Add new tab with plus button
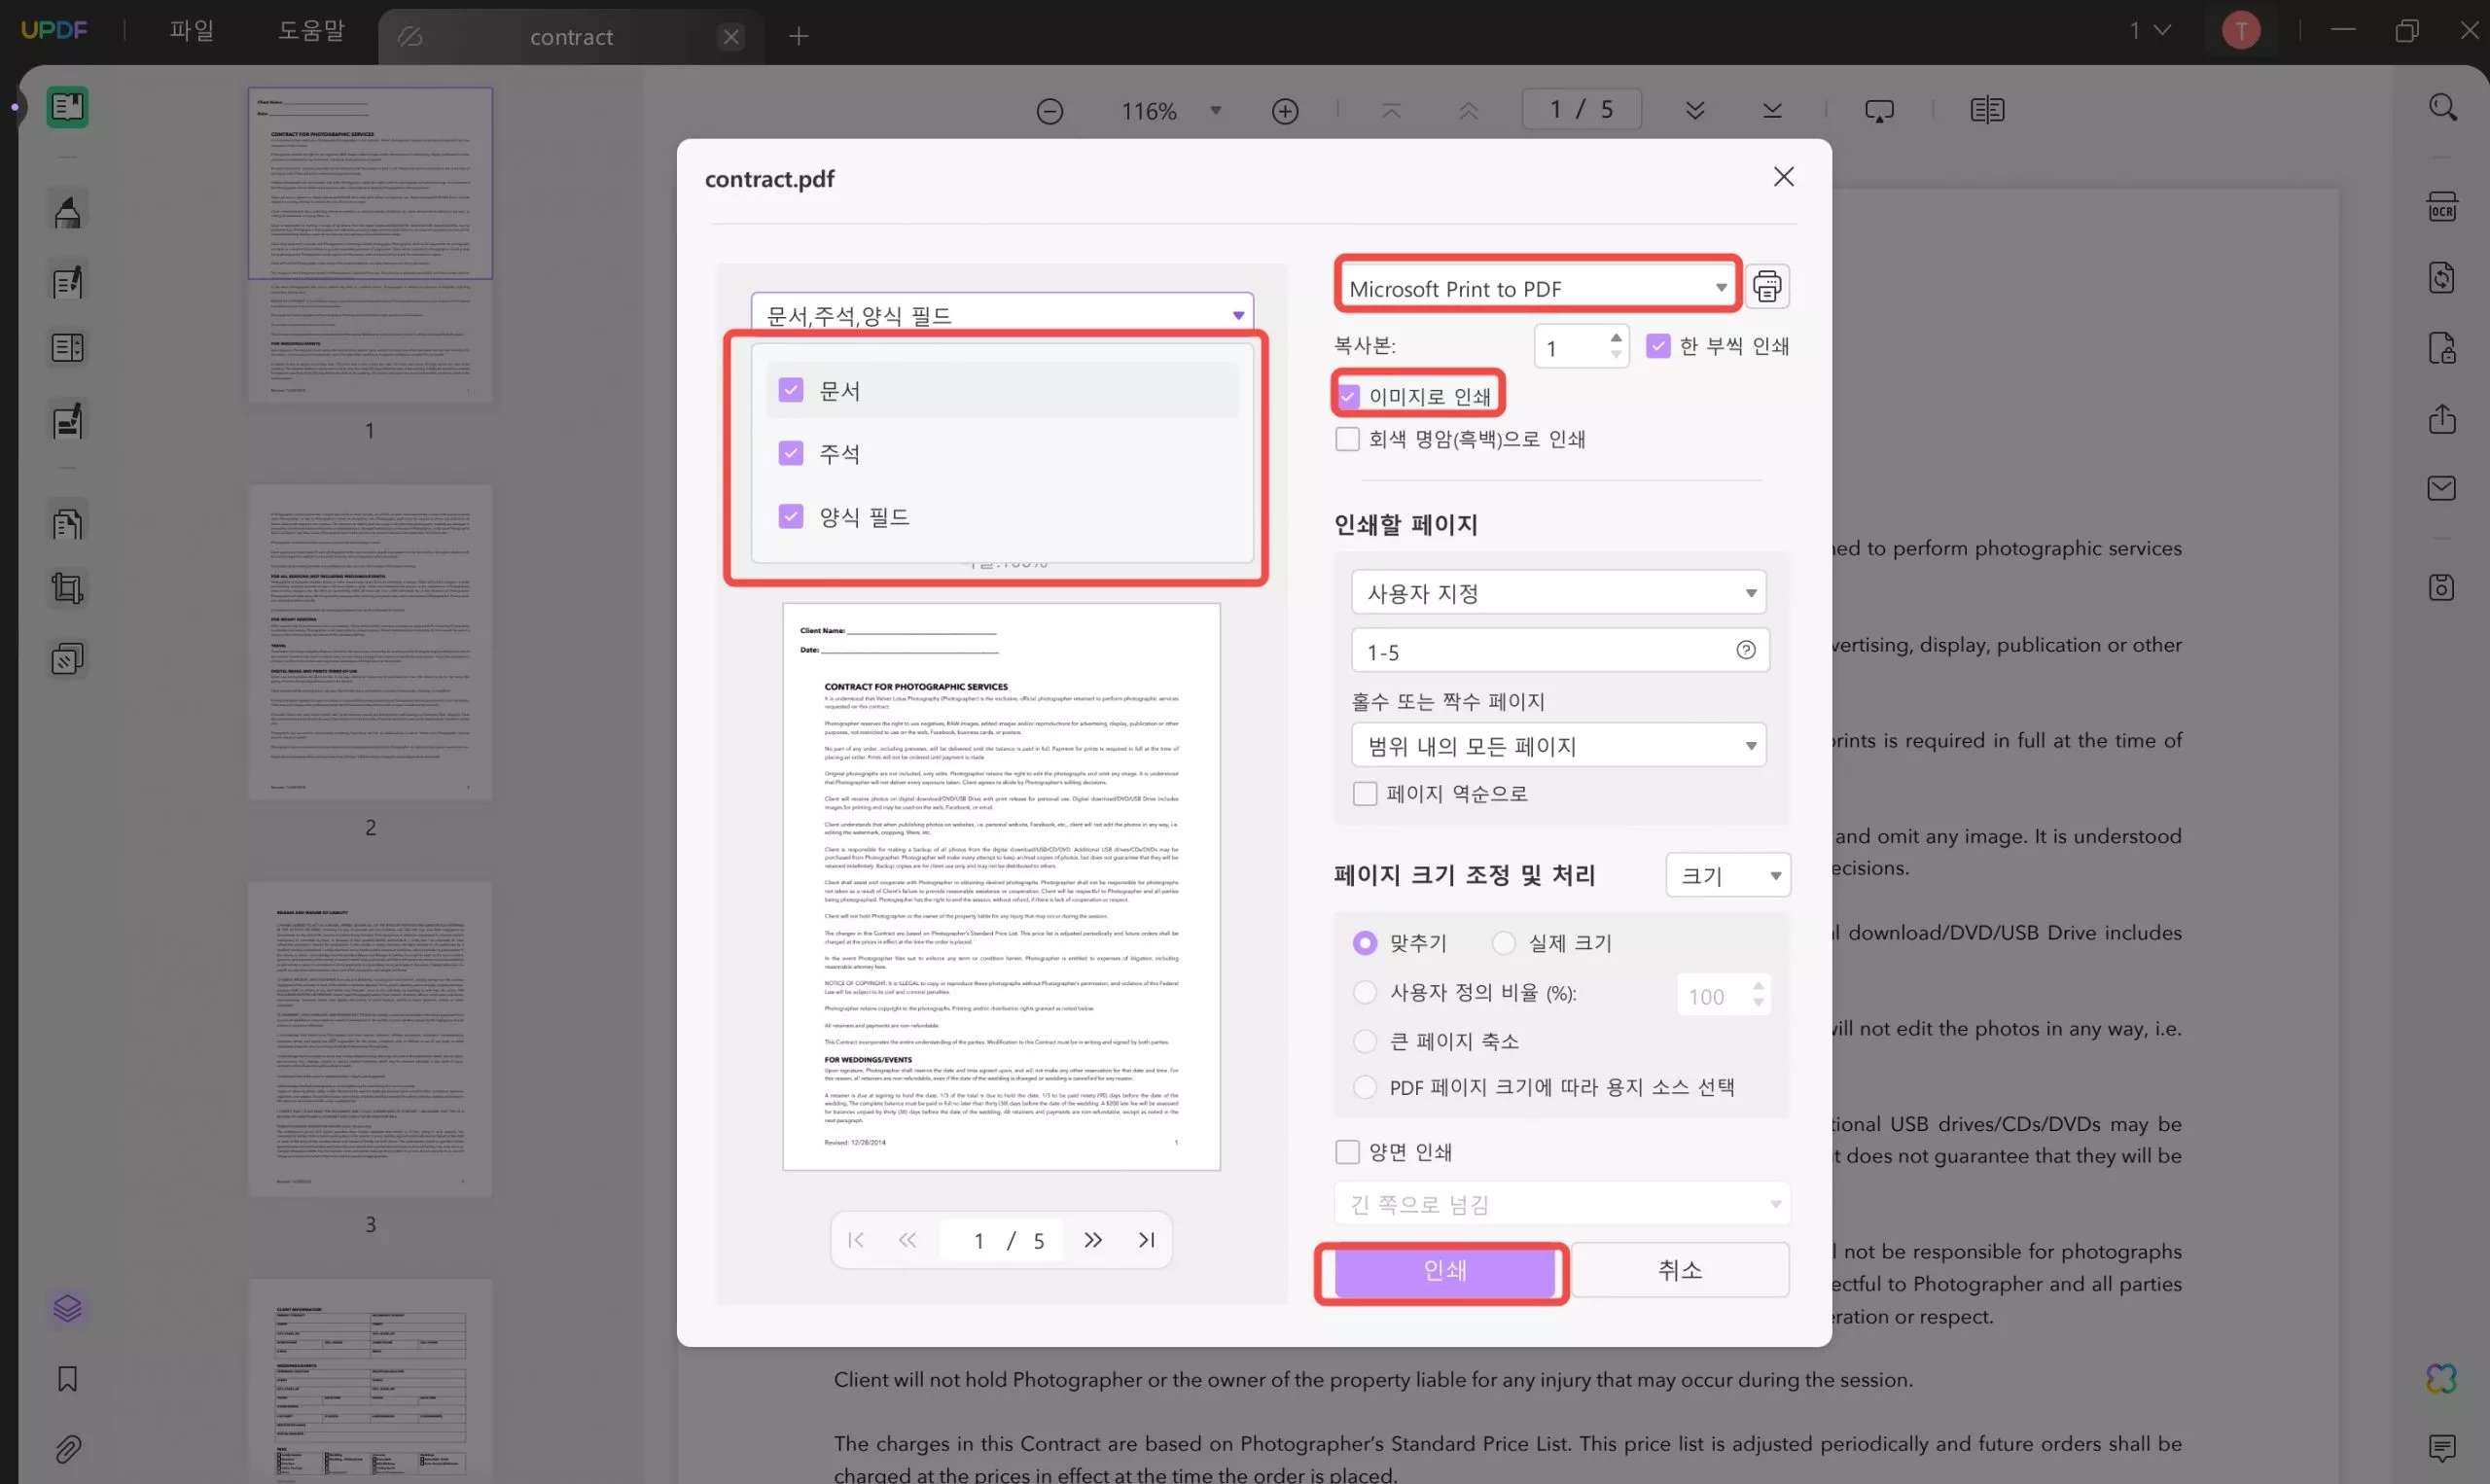The image size is (2490, 1484). point(798,37)
